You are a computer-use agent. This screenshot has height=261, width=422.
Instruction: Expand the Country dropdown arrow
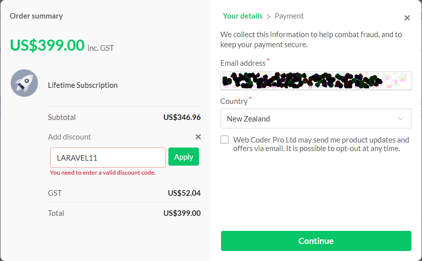tap(400, 119)
